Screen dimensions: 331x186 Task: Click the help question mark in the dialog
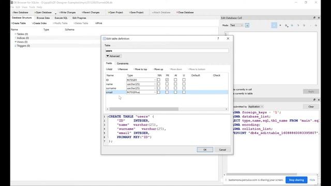point(218,38)
